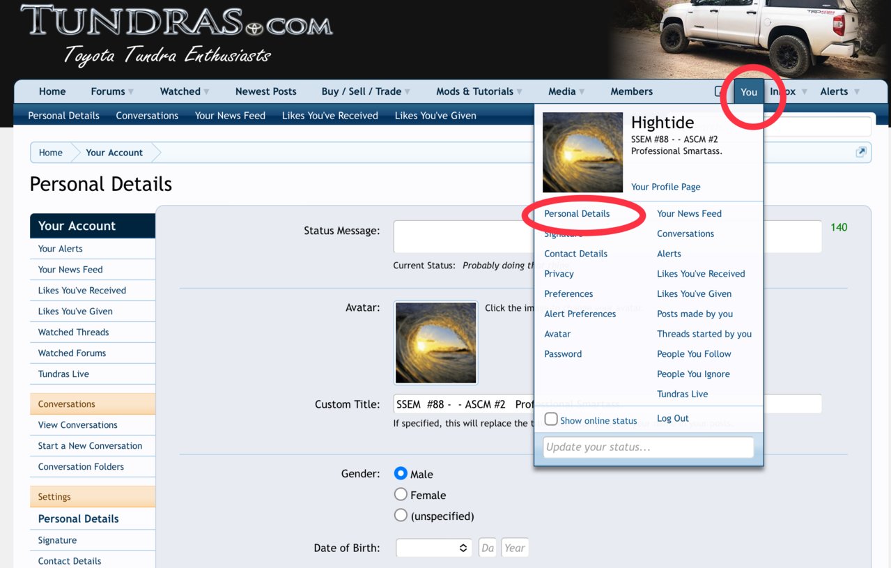Expand the Alerts menu arrow
The width and height of the screenshot is (891, 568).
pos(857,92)
